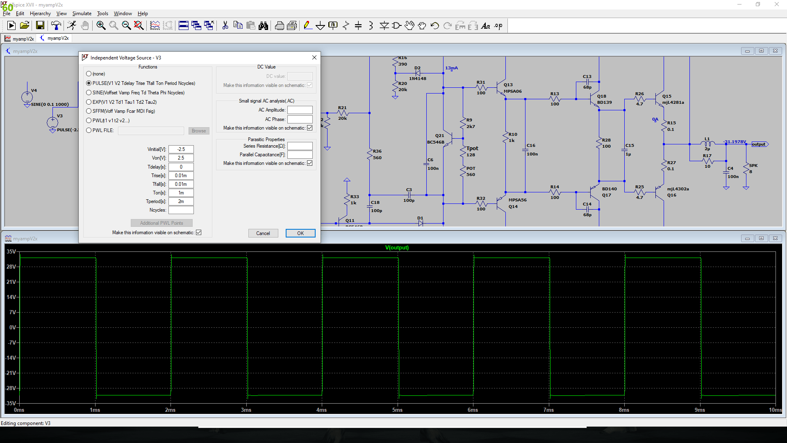Image resolution: width=787 pixels, height=443 pixels.
Task: Place a Capacitor component
Action: click(358, 26)
